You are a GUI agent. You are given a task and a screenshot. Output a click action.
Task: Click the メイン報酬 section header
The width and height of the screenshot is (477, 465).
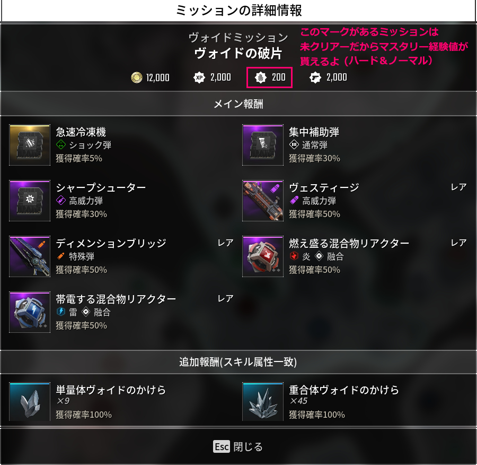tap(238, 104)
